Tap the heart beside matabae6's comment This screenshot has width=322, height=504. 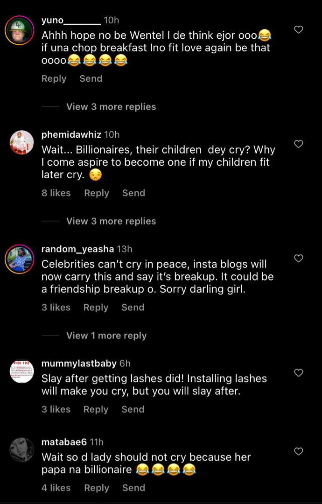[299, 451]
